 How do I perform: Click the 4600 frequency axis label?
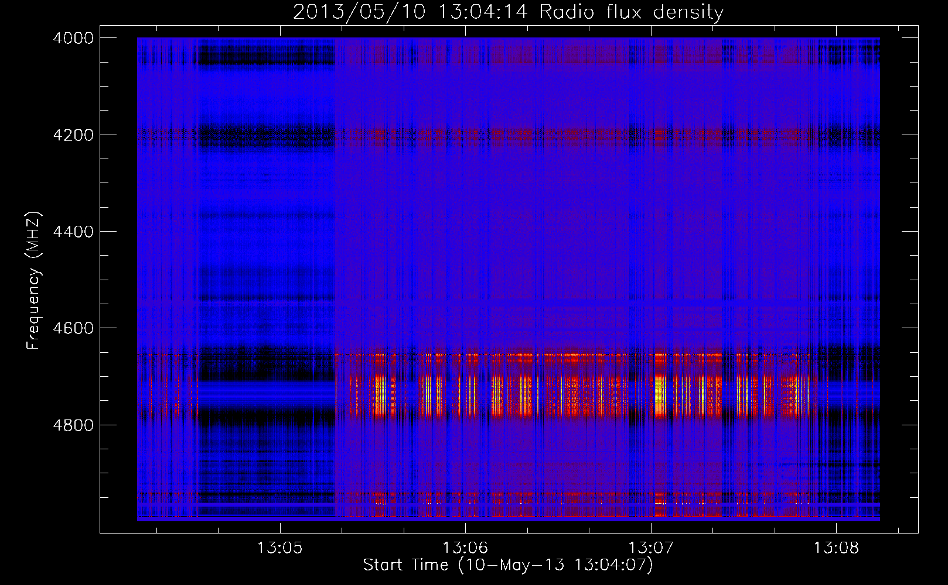pos(73,328)
